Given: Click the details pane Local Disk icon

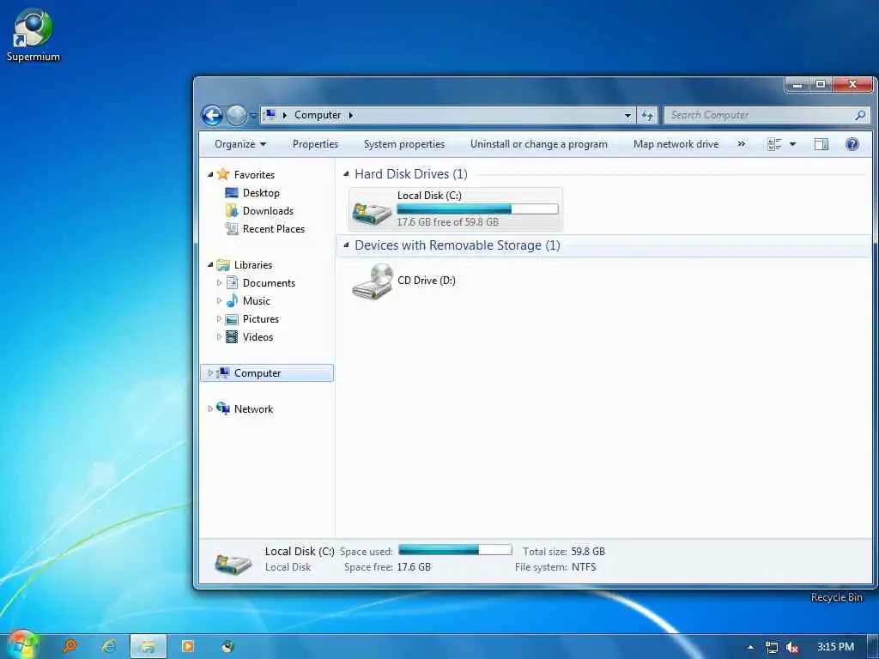Looking at the screenshot, I should point(233,563).
